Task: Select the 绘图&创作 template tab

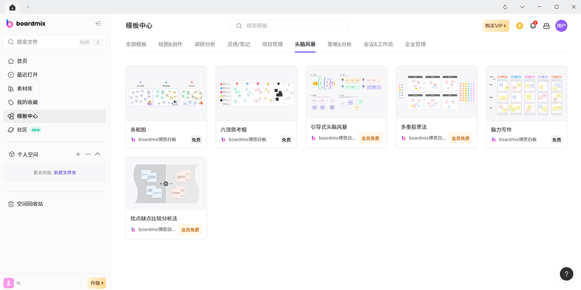Action: [x=170, y=44]
